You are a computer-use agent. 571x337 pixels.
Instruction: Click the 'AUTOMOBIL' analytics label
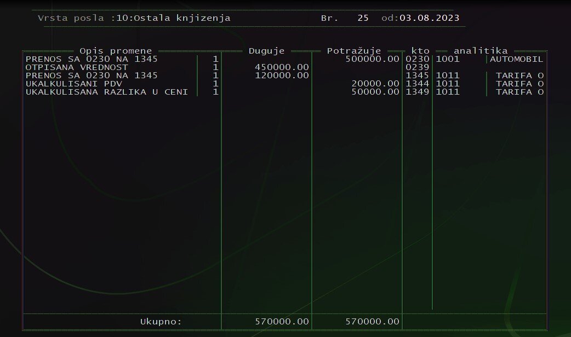(x=516, y=59)
